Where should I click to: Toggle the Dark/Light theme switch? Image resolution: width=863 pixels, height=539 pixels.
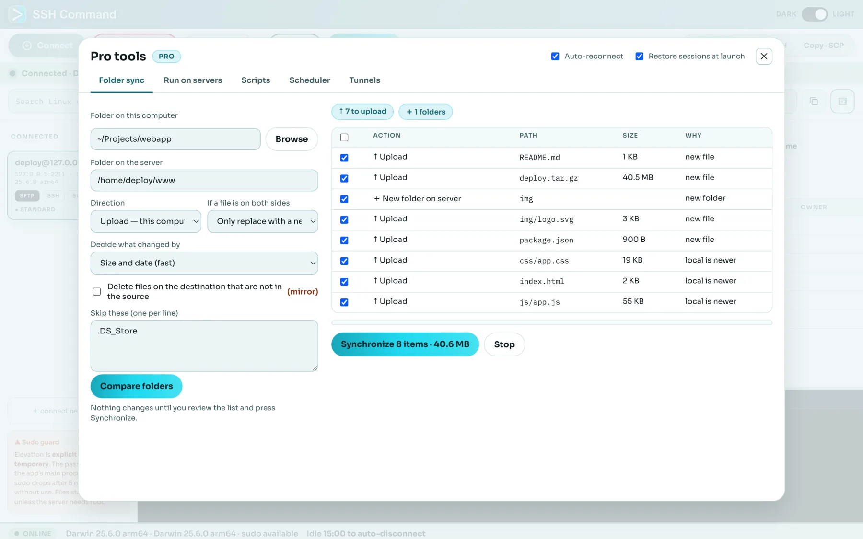815,14
